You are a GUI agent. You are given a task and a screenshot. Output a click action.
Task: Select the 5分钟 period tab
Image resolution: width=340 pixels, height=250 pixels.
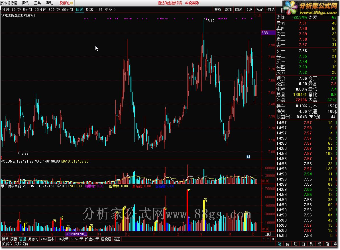point(28,9)
